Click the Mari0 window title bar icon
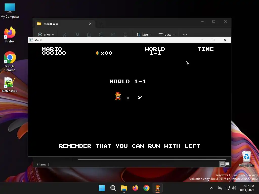The height and width of the screenshot is (194, 259). click(x=31, y=40)
